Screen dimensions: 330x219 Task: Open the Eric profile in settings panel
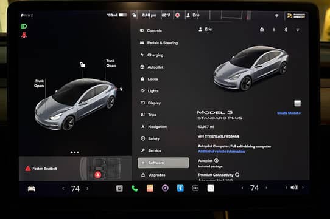coord(205,29)
